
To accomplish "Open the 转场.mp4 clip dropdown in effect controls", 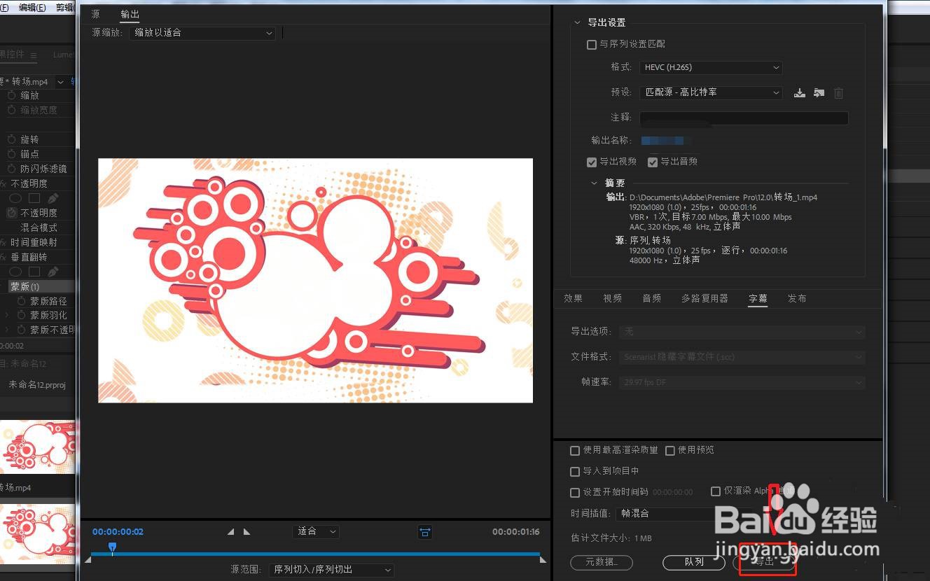I will [61, 82].
